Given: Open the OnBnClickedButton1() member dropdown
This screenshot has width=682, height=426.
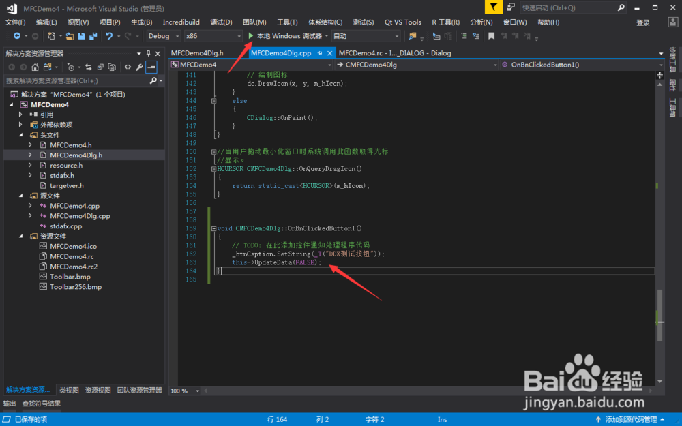Looking at the screenshot, I should 582,65.
